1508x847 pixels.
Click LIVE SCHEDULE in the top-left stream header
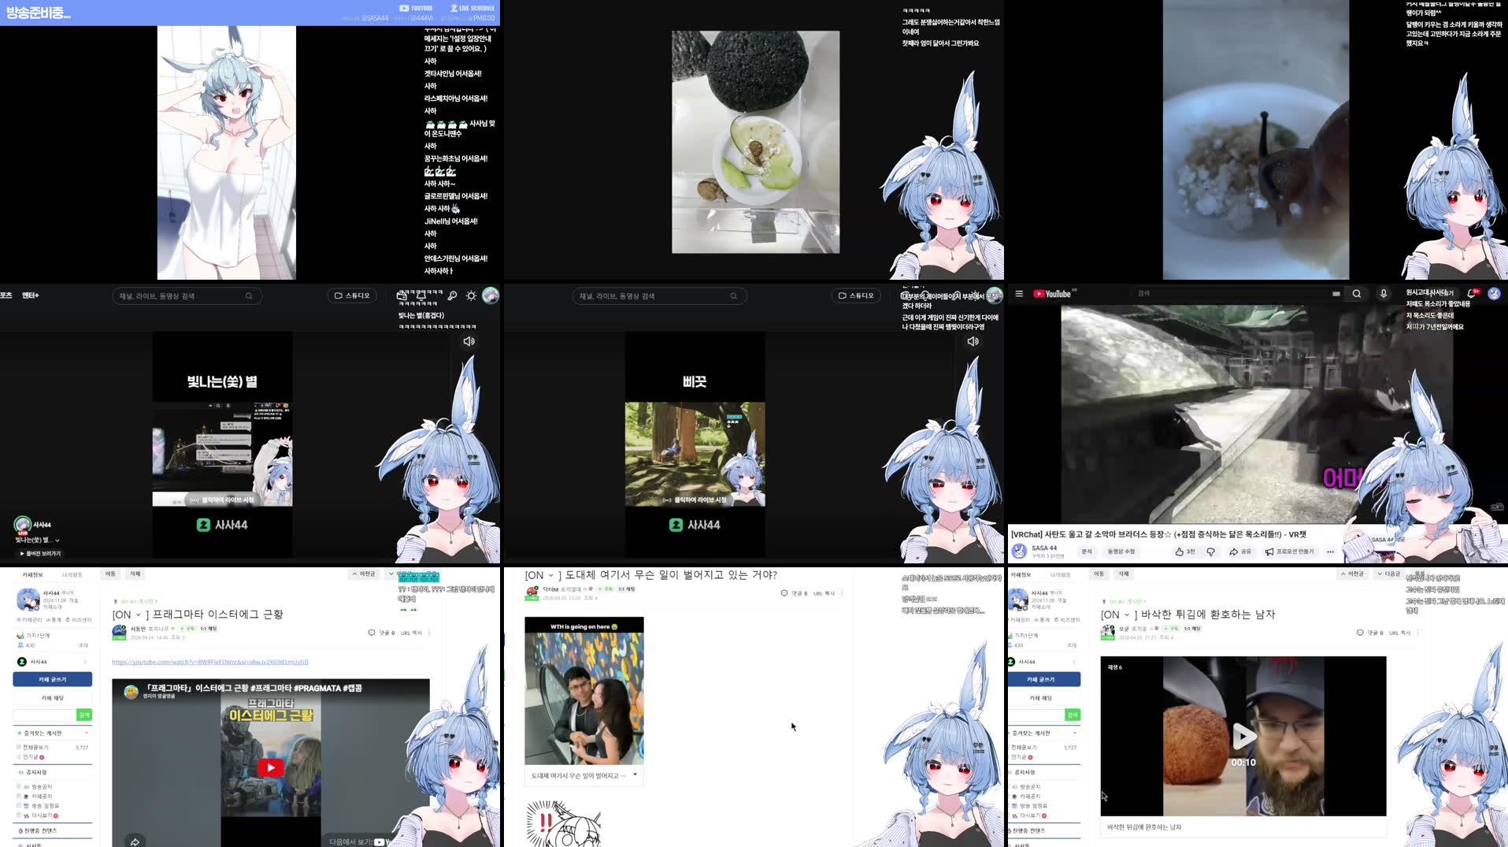pyautogui.click(x=472, y=8)
